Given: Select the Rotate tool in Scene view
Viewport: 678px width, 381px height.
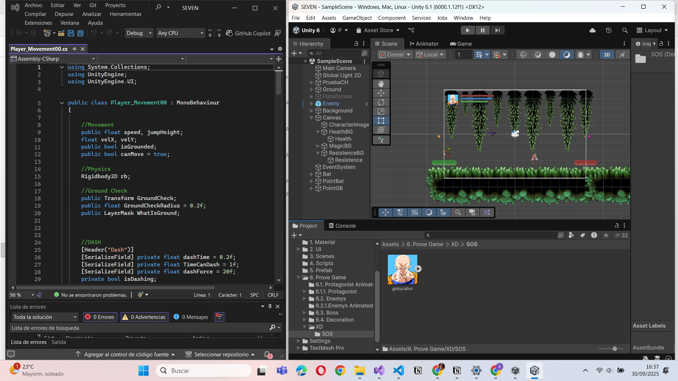Looking at the screenshot, I should pos(381,102).
